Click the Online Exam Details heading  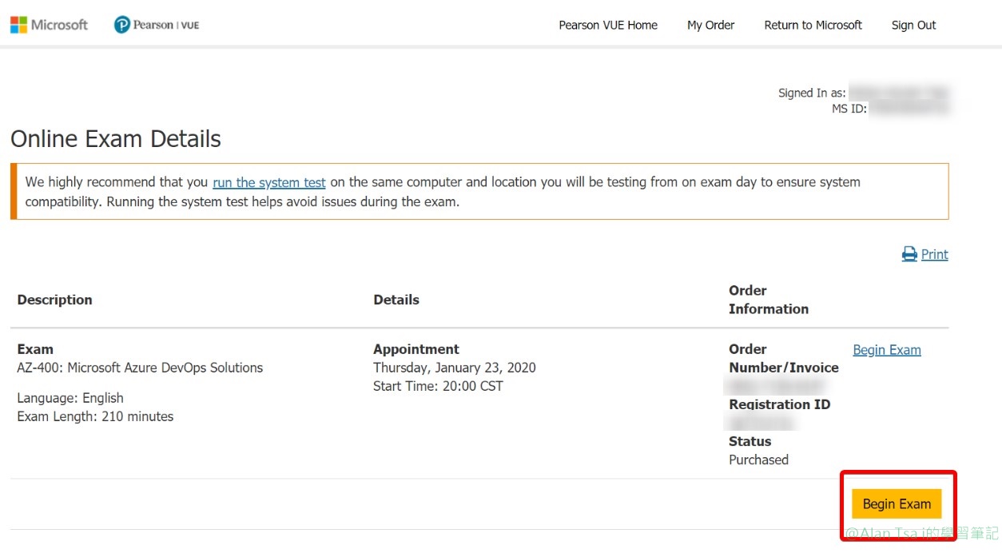tap(116, 139)
